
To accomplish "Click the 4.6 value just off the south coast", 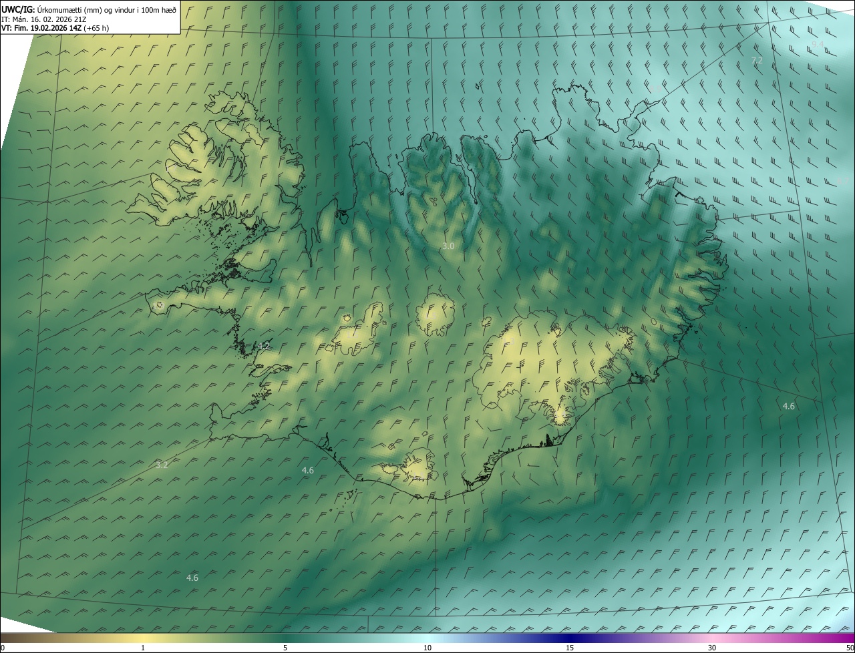I will click(x=308, y=470).
